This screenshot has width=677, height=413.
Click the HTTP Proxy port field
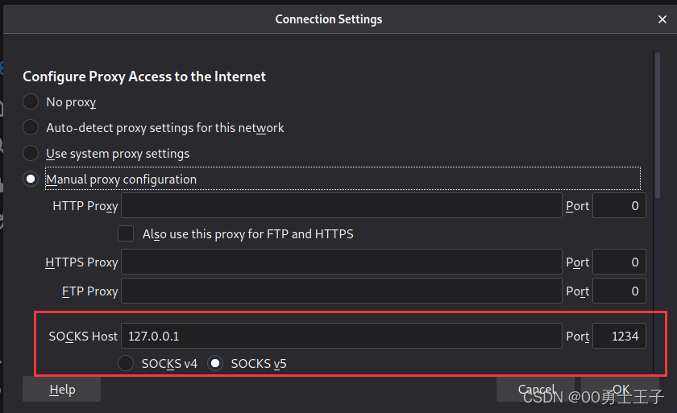tap(619, 205)
